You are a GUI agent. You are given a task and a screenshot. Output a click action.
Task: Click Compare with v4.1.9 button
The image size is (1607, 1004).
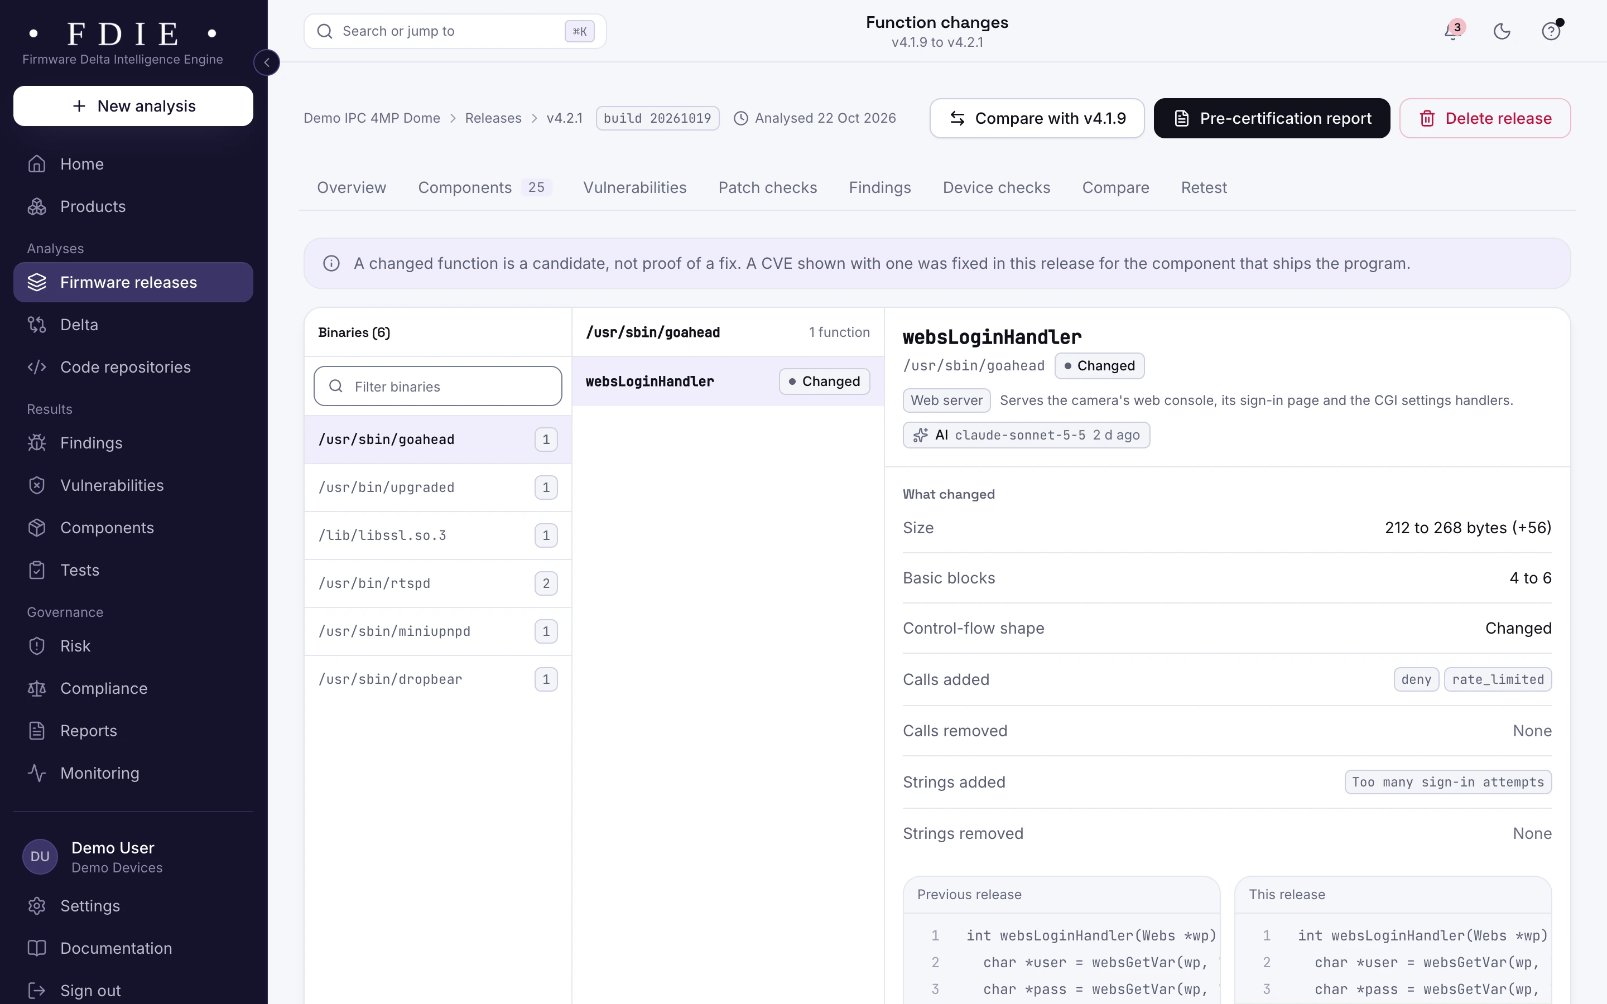1037,118
